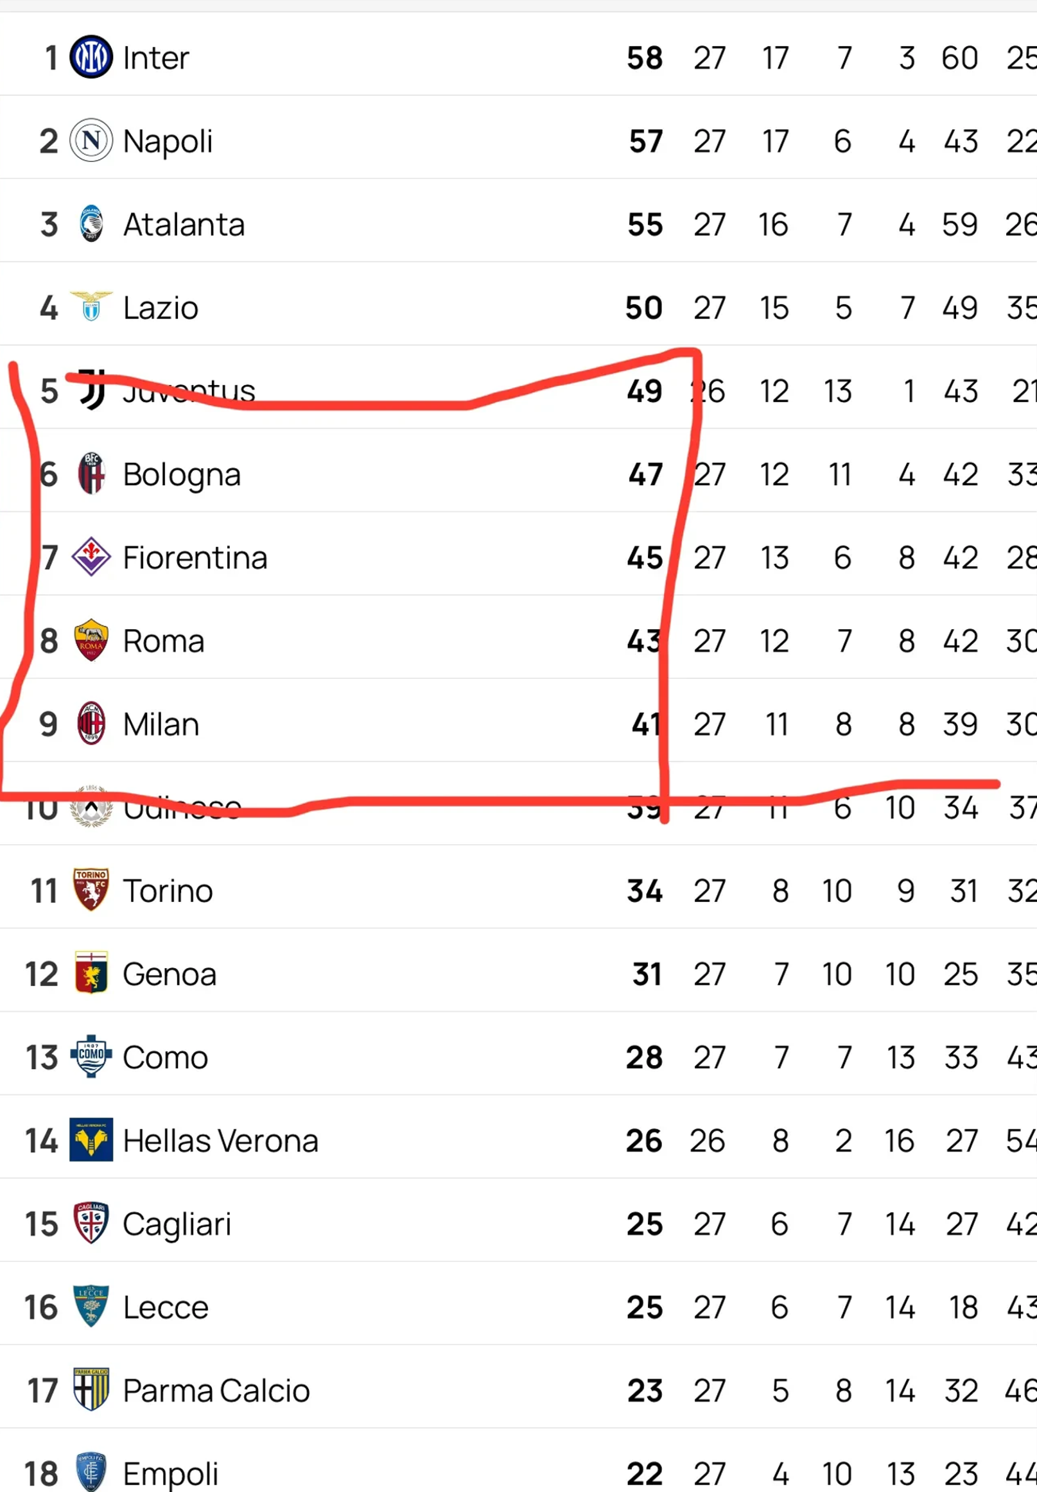
Task: Select the Juventus team name
Action: tap(189, 391)
